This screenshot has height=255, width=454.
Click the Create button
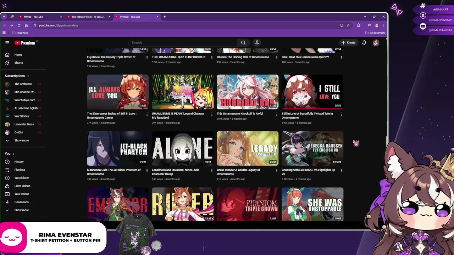348,42
